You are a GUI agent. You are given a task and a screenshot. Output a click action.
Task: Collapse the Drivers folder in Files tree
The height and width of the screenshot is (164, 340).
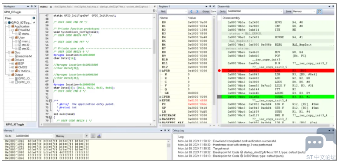tap(9, 60)
